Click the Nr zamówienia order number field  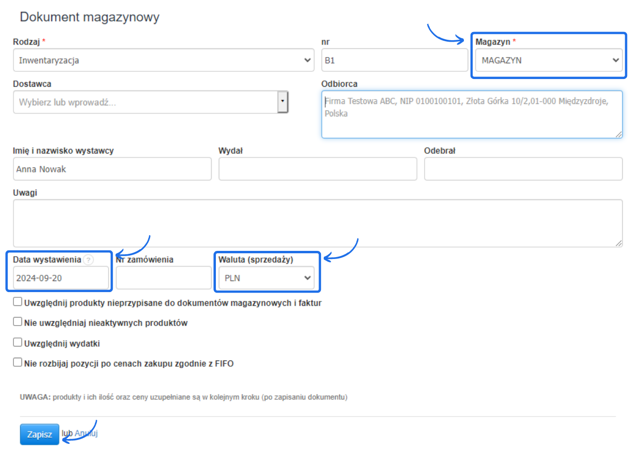click(163, 278)
